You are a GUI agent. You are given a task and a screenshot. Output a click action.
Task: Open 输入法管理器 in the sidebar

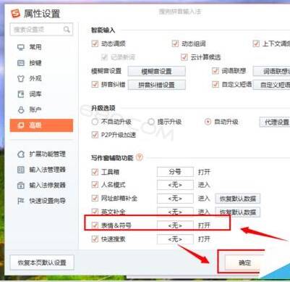[41, 170]
